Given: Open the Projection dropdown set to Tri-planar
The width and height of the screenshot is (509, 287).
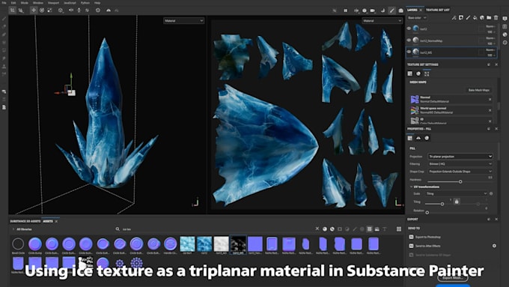Looking at the screenshot, I should [x=460, y=157].
